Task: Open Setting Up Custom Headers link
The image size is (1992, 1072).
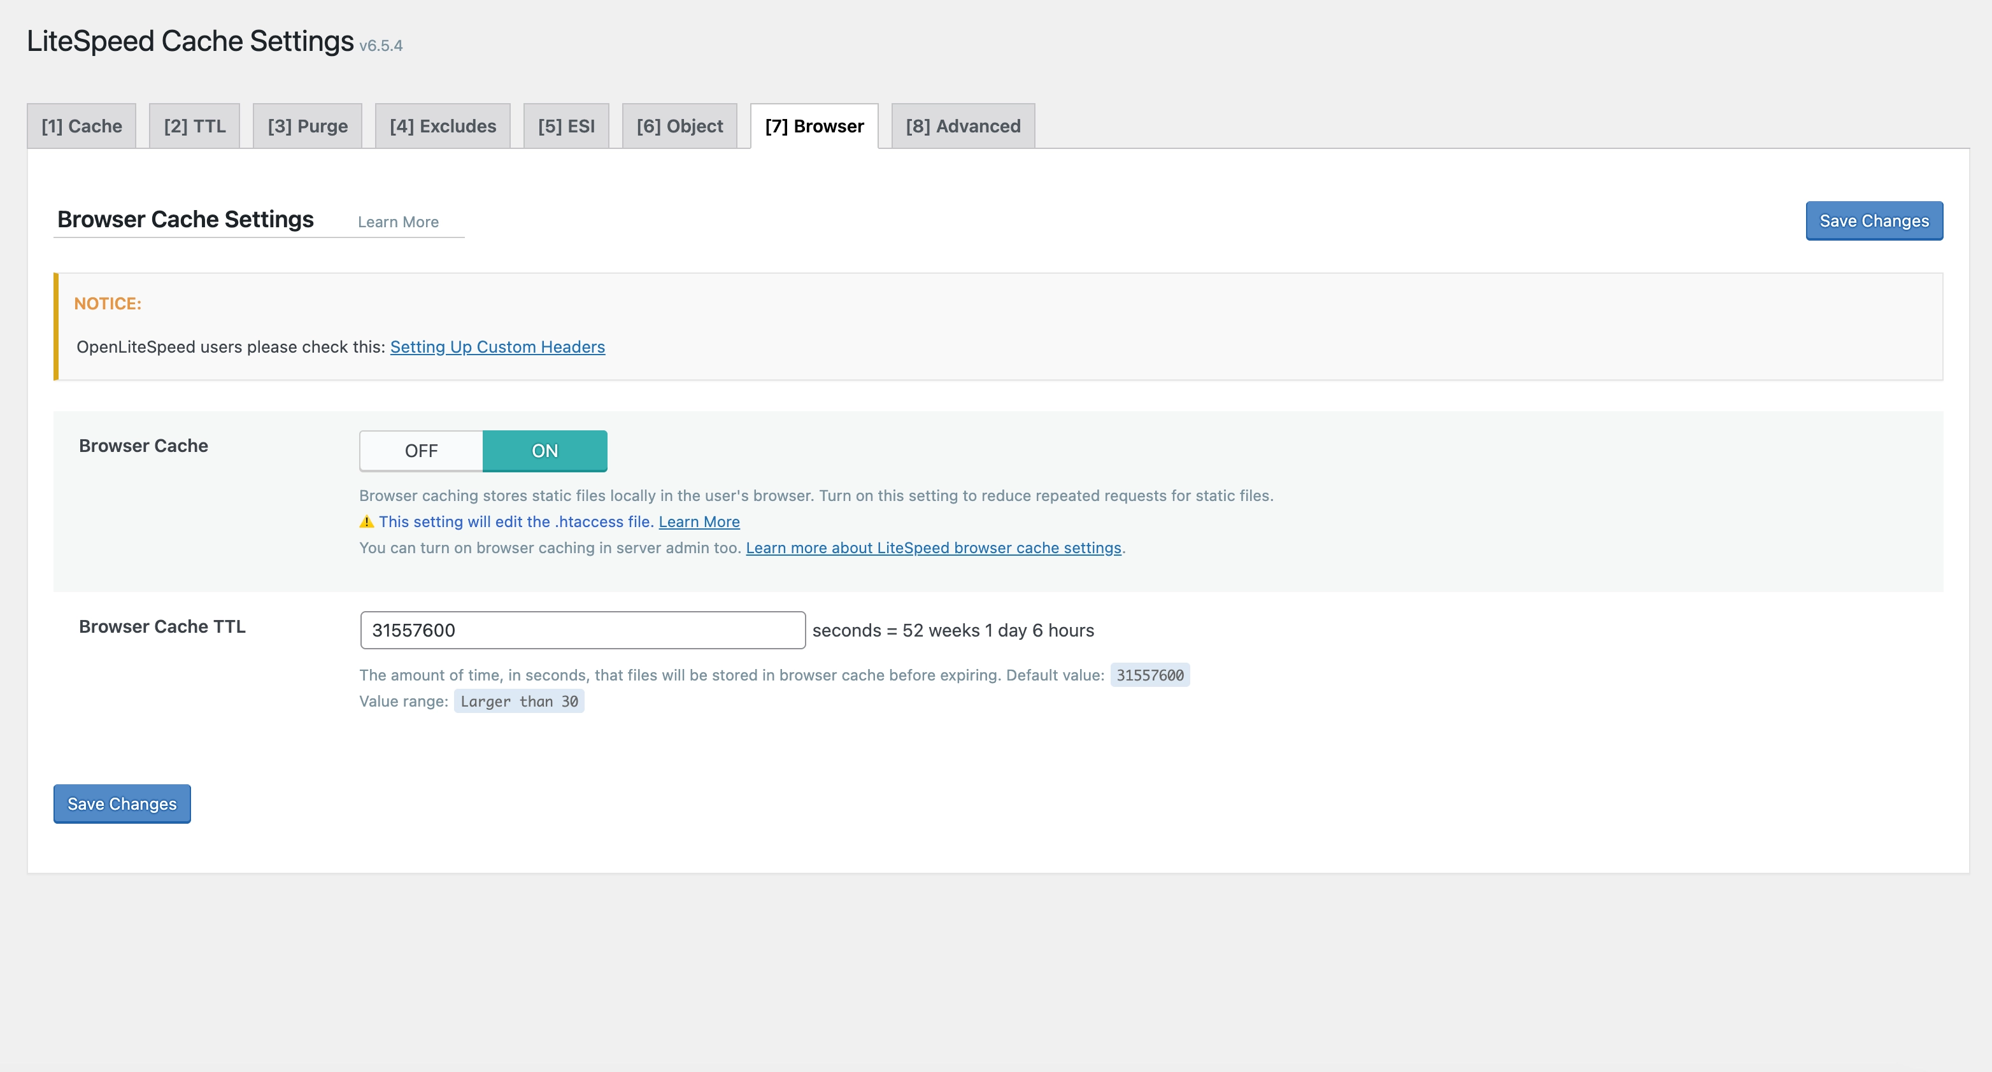Action: pyautogui.click(x=497, y=347)
